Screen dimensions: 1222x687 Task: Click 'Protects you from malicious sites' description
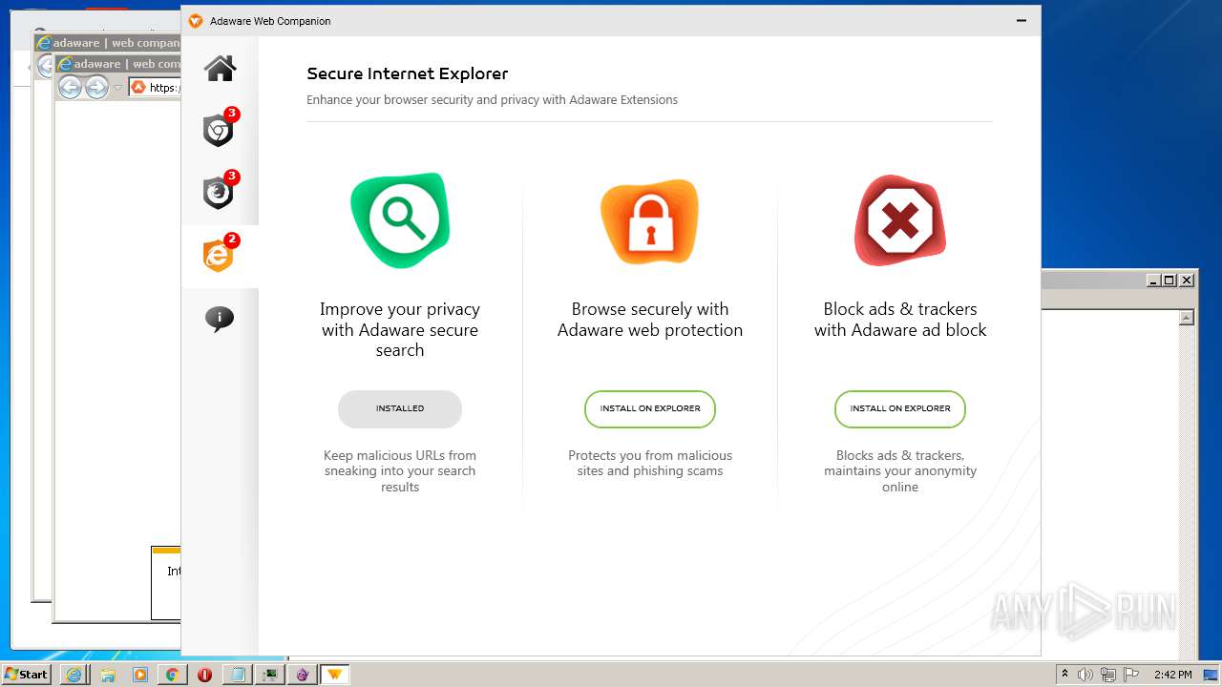[650, 463]
